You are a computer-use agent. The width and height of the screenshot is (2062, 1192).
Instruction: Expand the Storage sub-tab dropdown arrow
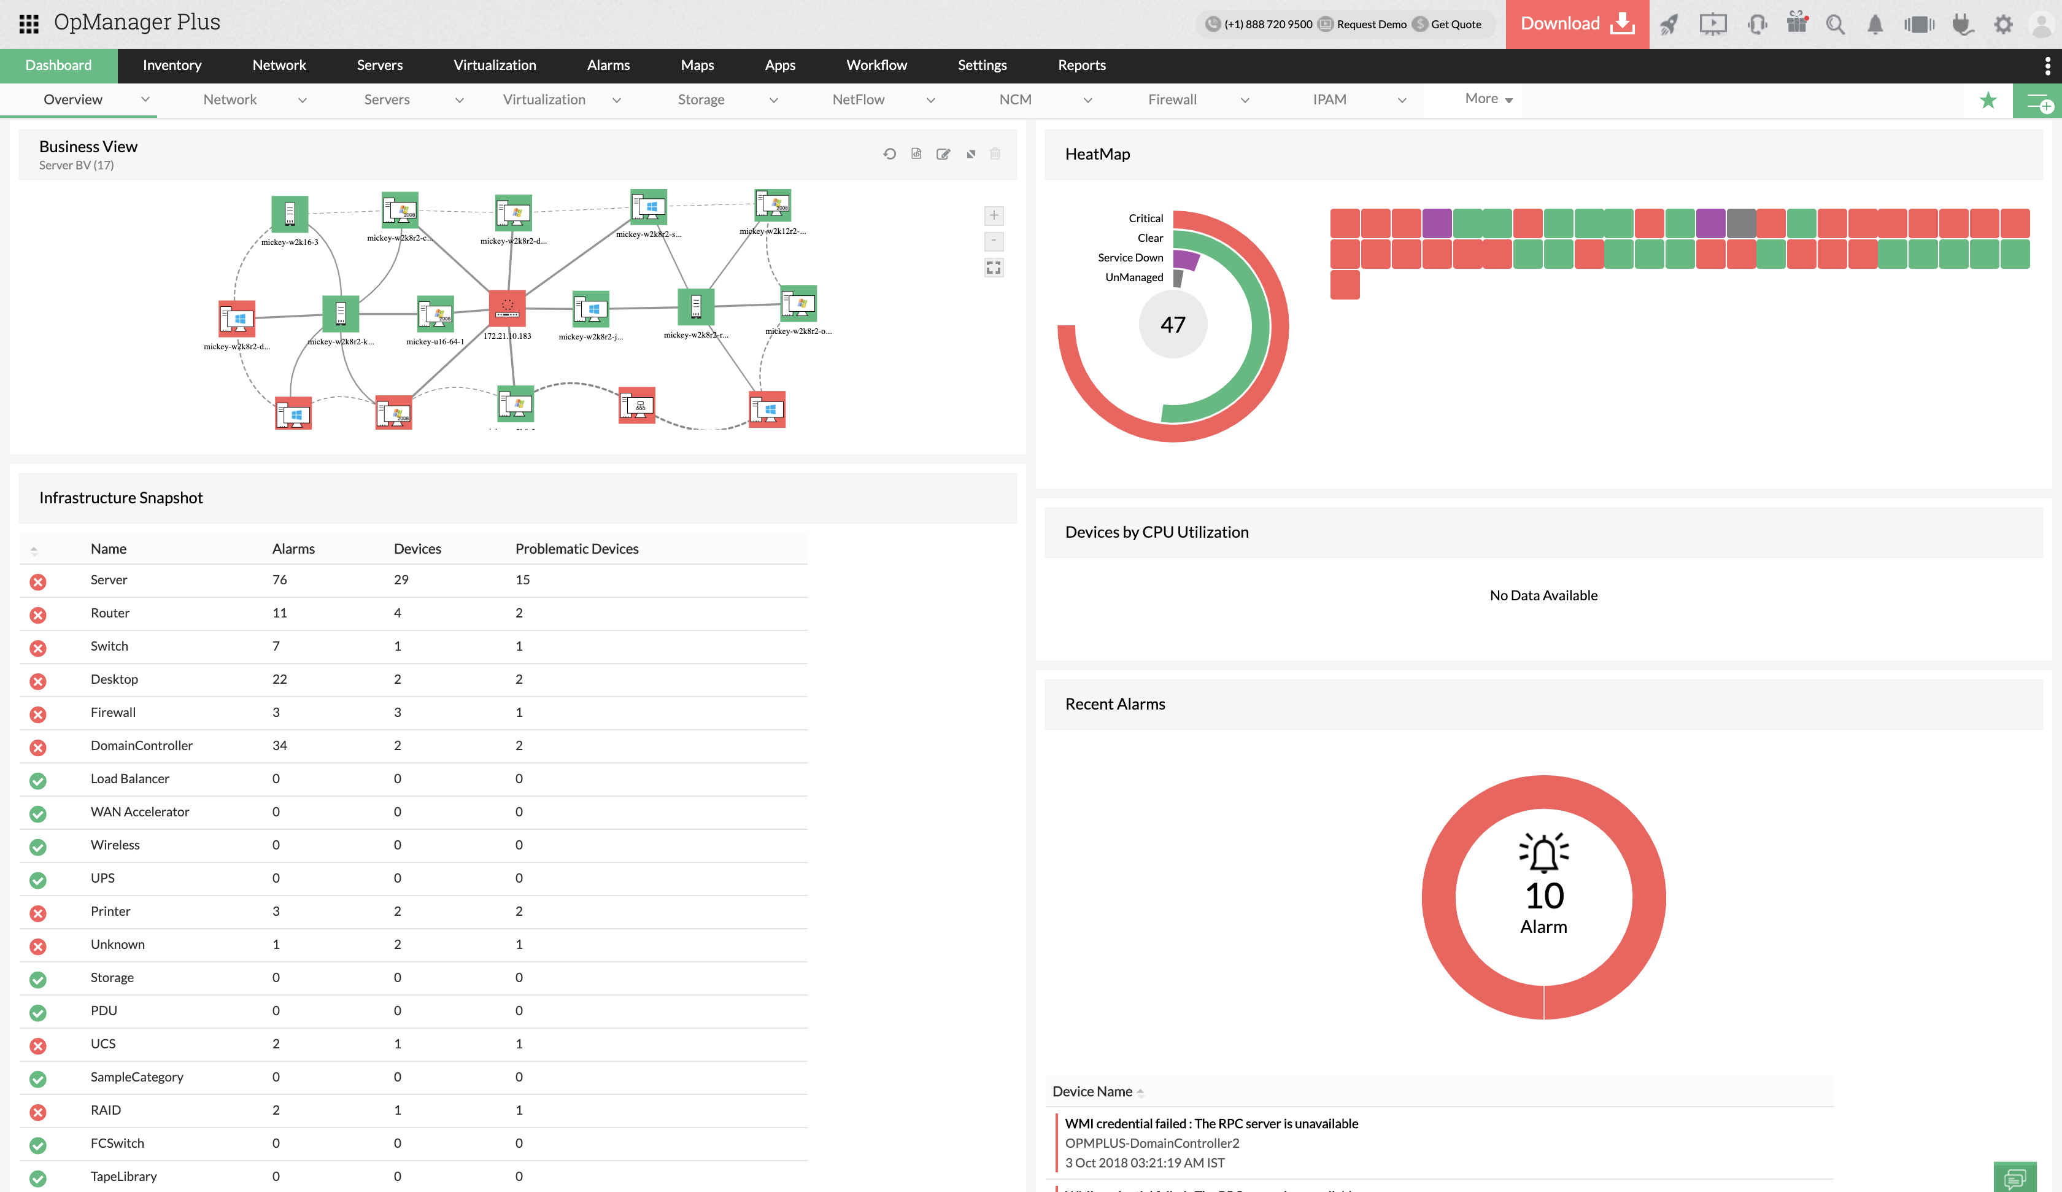click(773, 101)
